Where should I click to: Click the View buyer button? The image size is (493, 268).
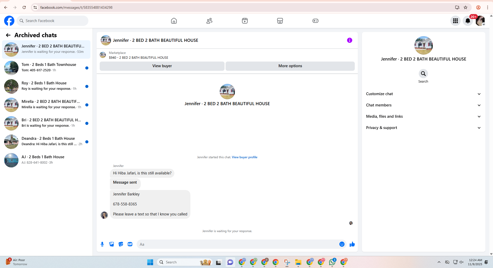point(162,66)
